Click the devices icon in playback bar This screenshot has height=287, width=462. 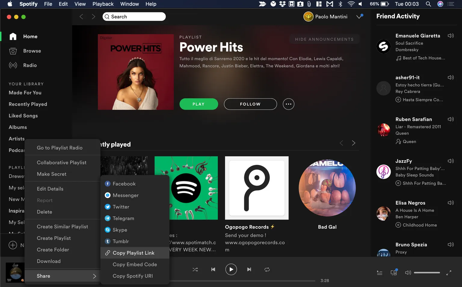(x=394, y=273)
